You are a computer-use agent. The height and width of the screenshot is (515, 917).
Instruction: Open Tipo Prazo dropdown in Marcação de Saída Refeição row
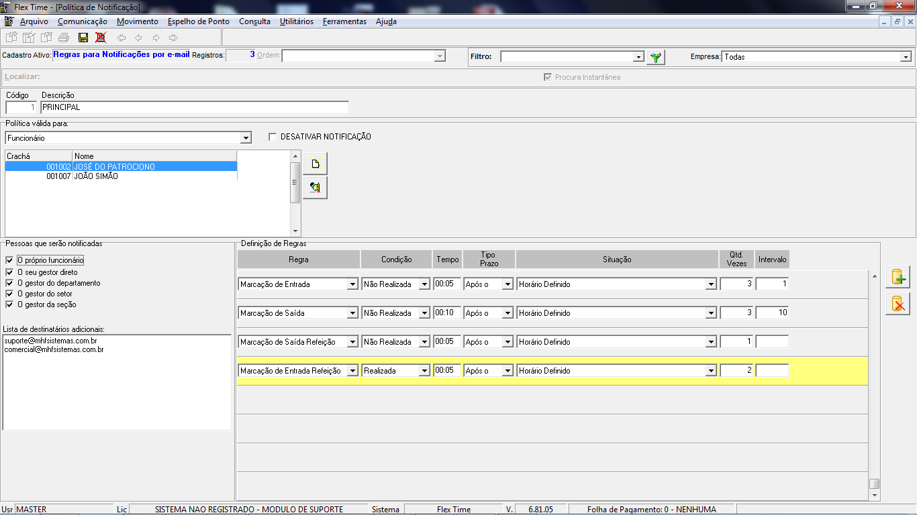[x=508, y=342]
